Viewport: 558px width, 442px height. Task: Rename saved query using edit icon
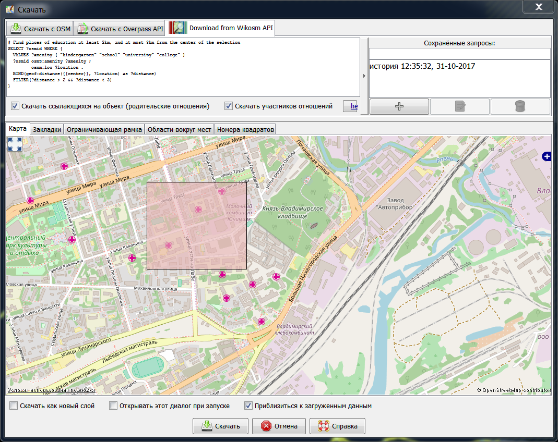click(459, 106)
